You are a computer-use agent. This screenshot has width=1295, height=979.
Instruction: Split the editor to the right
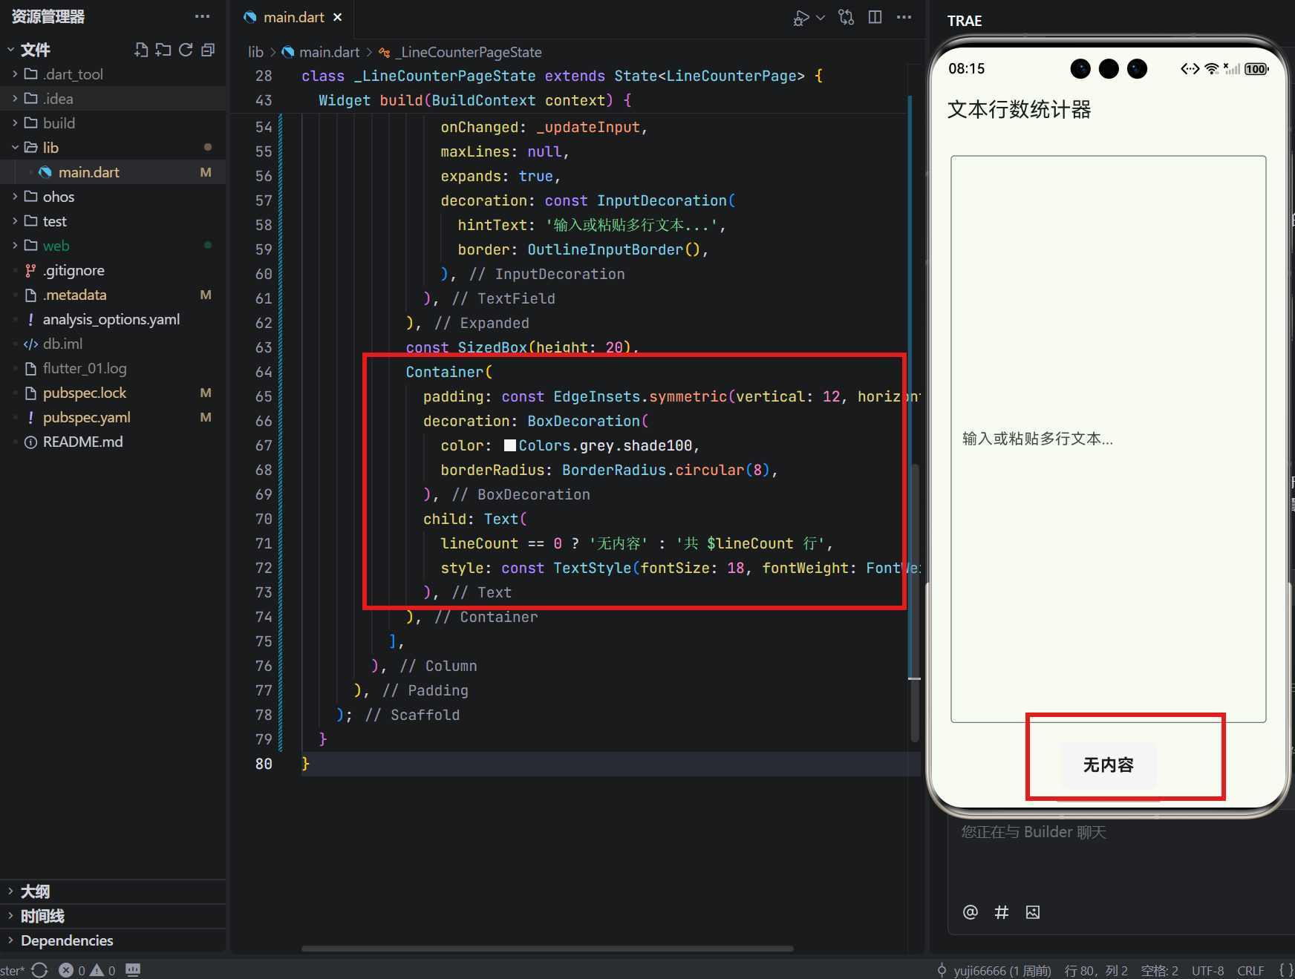(875, 17)
